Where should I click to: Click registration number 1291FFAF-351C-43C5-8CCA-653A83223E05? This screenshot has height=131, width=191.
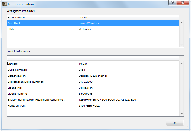(x=107, y=100)
